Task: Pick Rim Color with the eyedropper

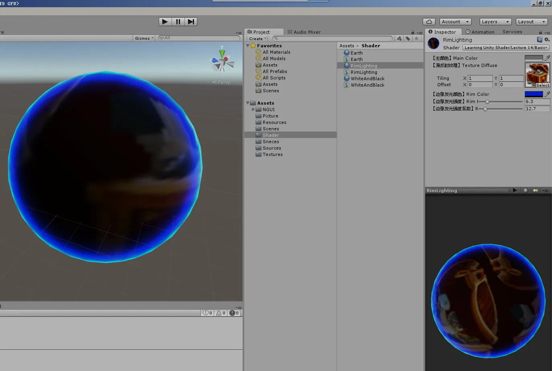Action: coord(547,94)
